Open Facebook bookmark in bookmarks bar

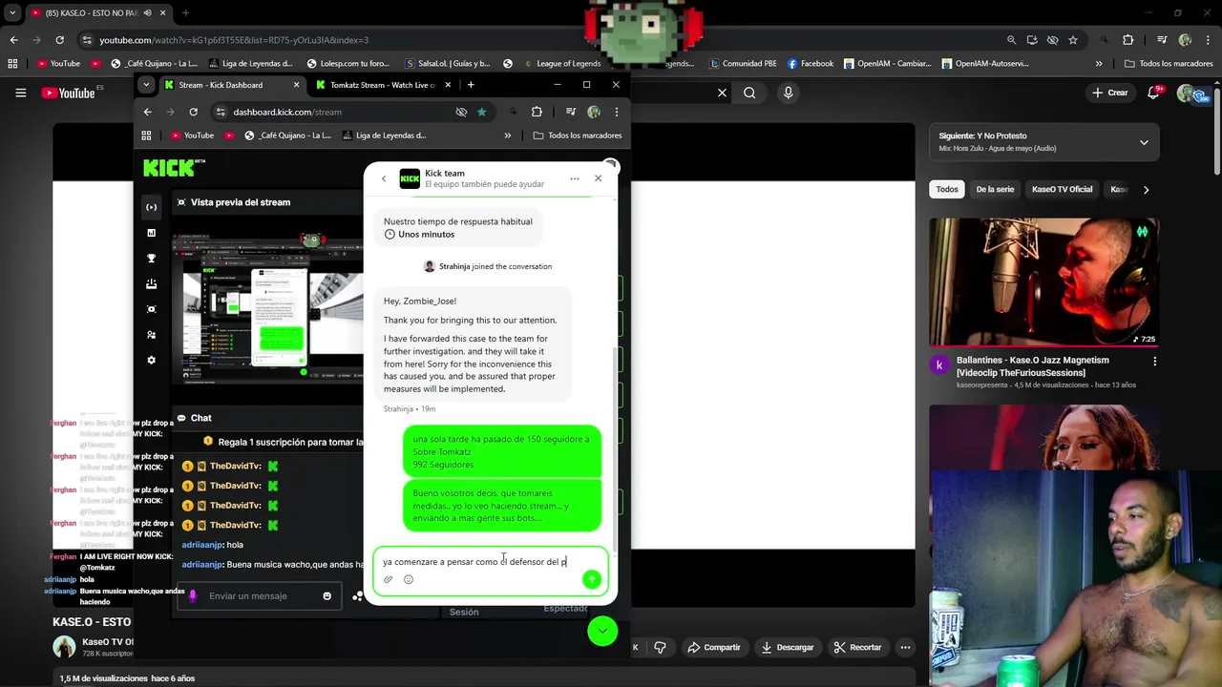[x=811, y=64]
